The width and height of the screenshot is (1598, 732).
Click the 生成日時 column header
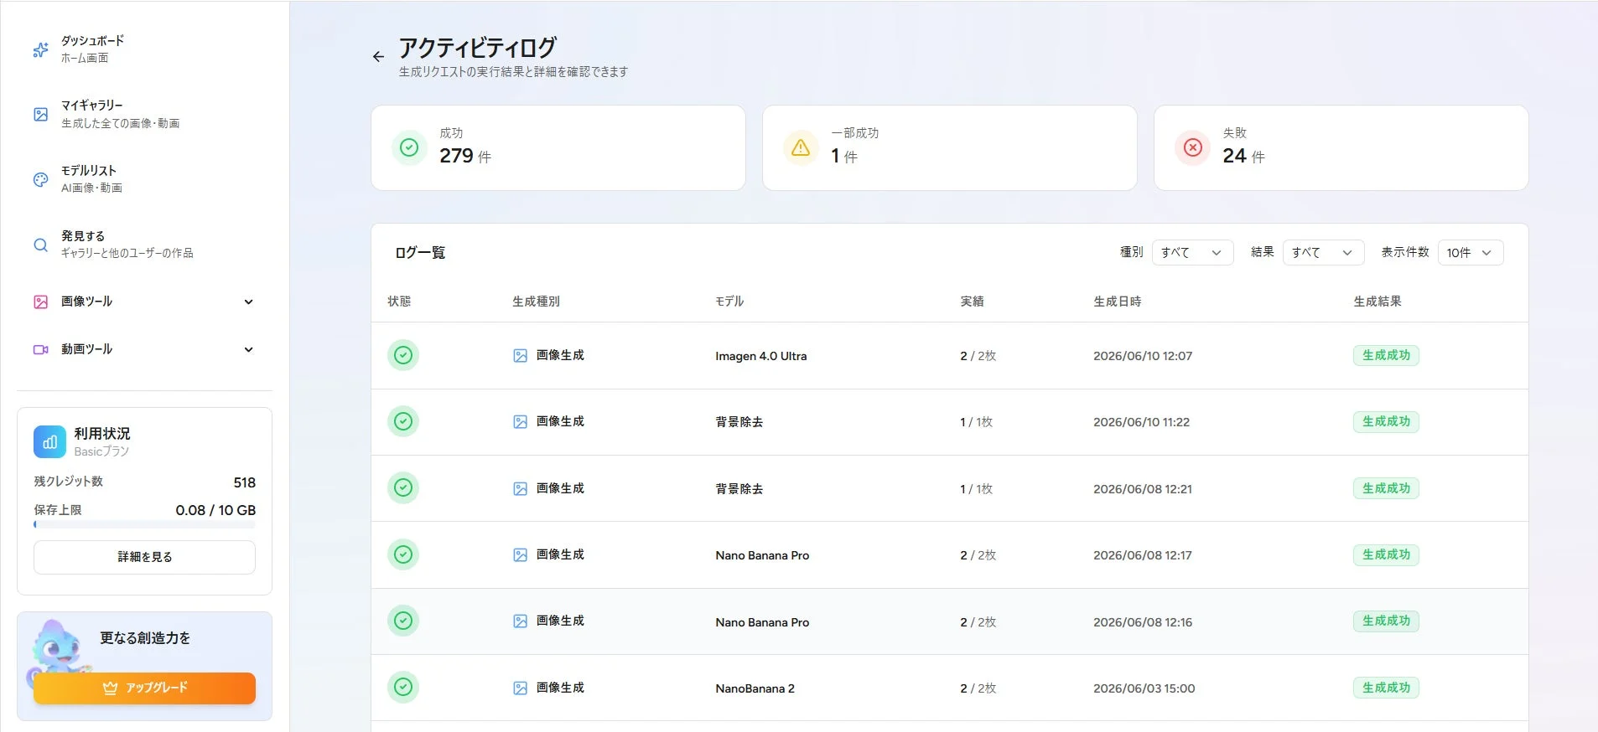click(x=1117, y=302)
